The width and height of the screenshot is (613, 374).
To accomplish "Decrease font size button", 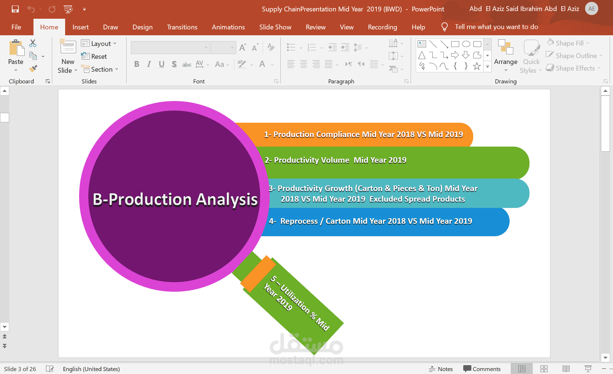I will point(255,47).
